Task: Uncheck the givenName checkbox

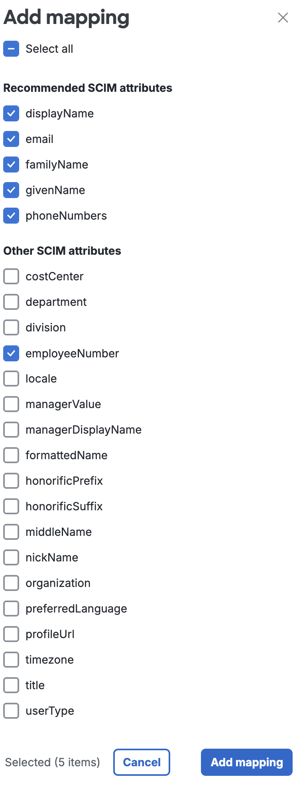Action: pyautogui.click(x=11, y=190)
